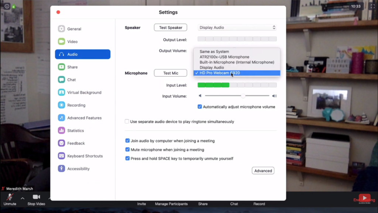This screenshot has height=213, width=378.
Task: Select the Audio headphones icon in sidebar
Action: [x=62, y=54]
